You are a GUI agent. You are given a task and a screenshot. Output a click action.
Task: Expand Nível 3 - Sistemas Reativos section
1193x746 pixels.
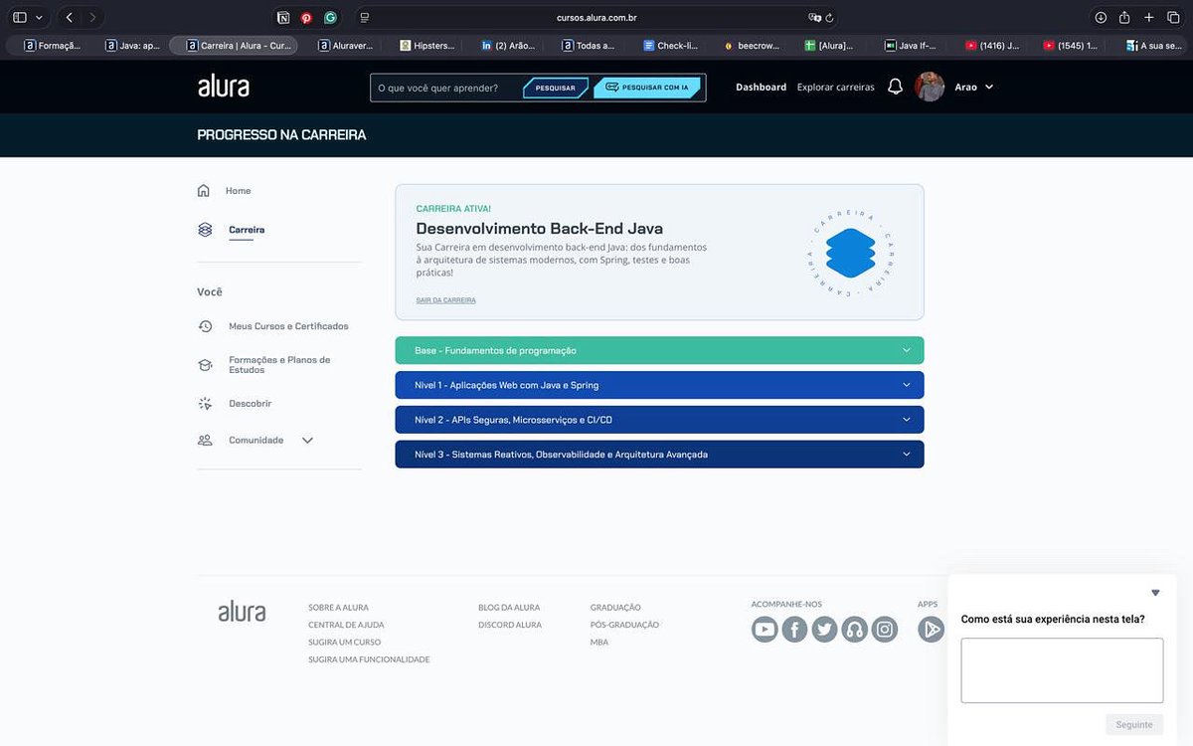659,455
